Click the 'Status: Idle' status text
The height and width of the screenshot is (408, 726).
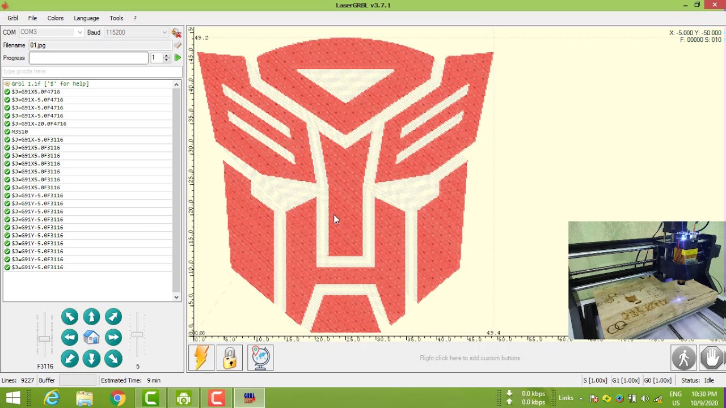tap(697, 380)
